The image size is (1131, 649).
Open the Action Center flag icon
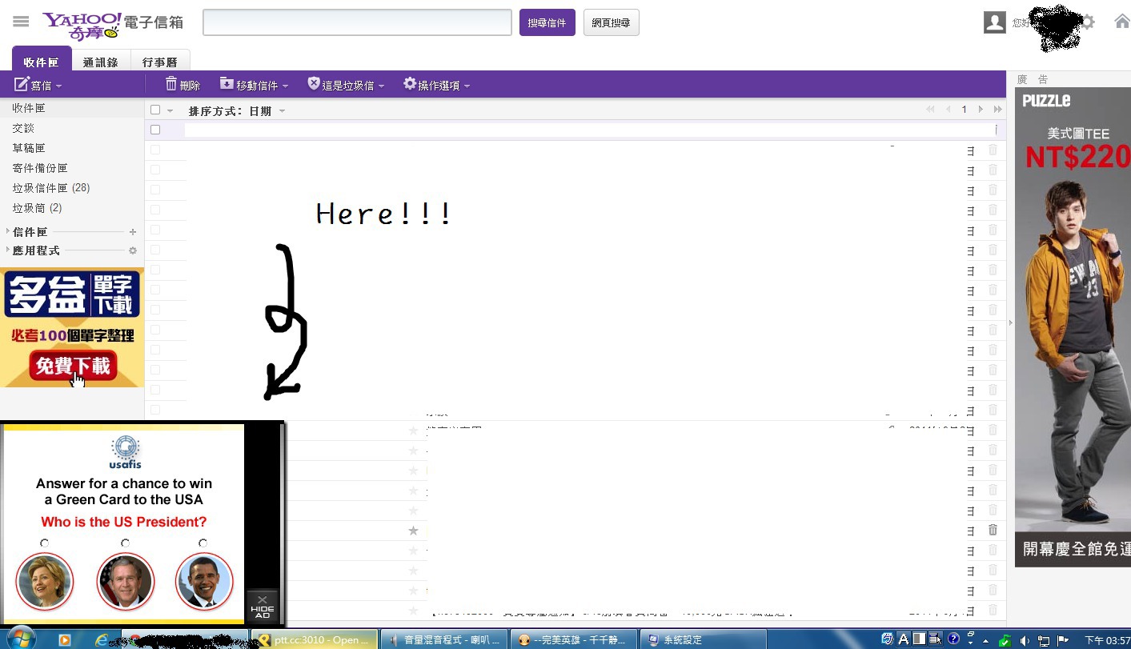coord(1063,640)
